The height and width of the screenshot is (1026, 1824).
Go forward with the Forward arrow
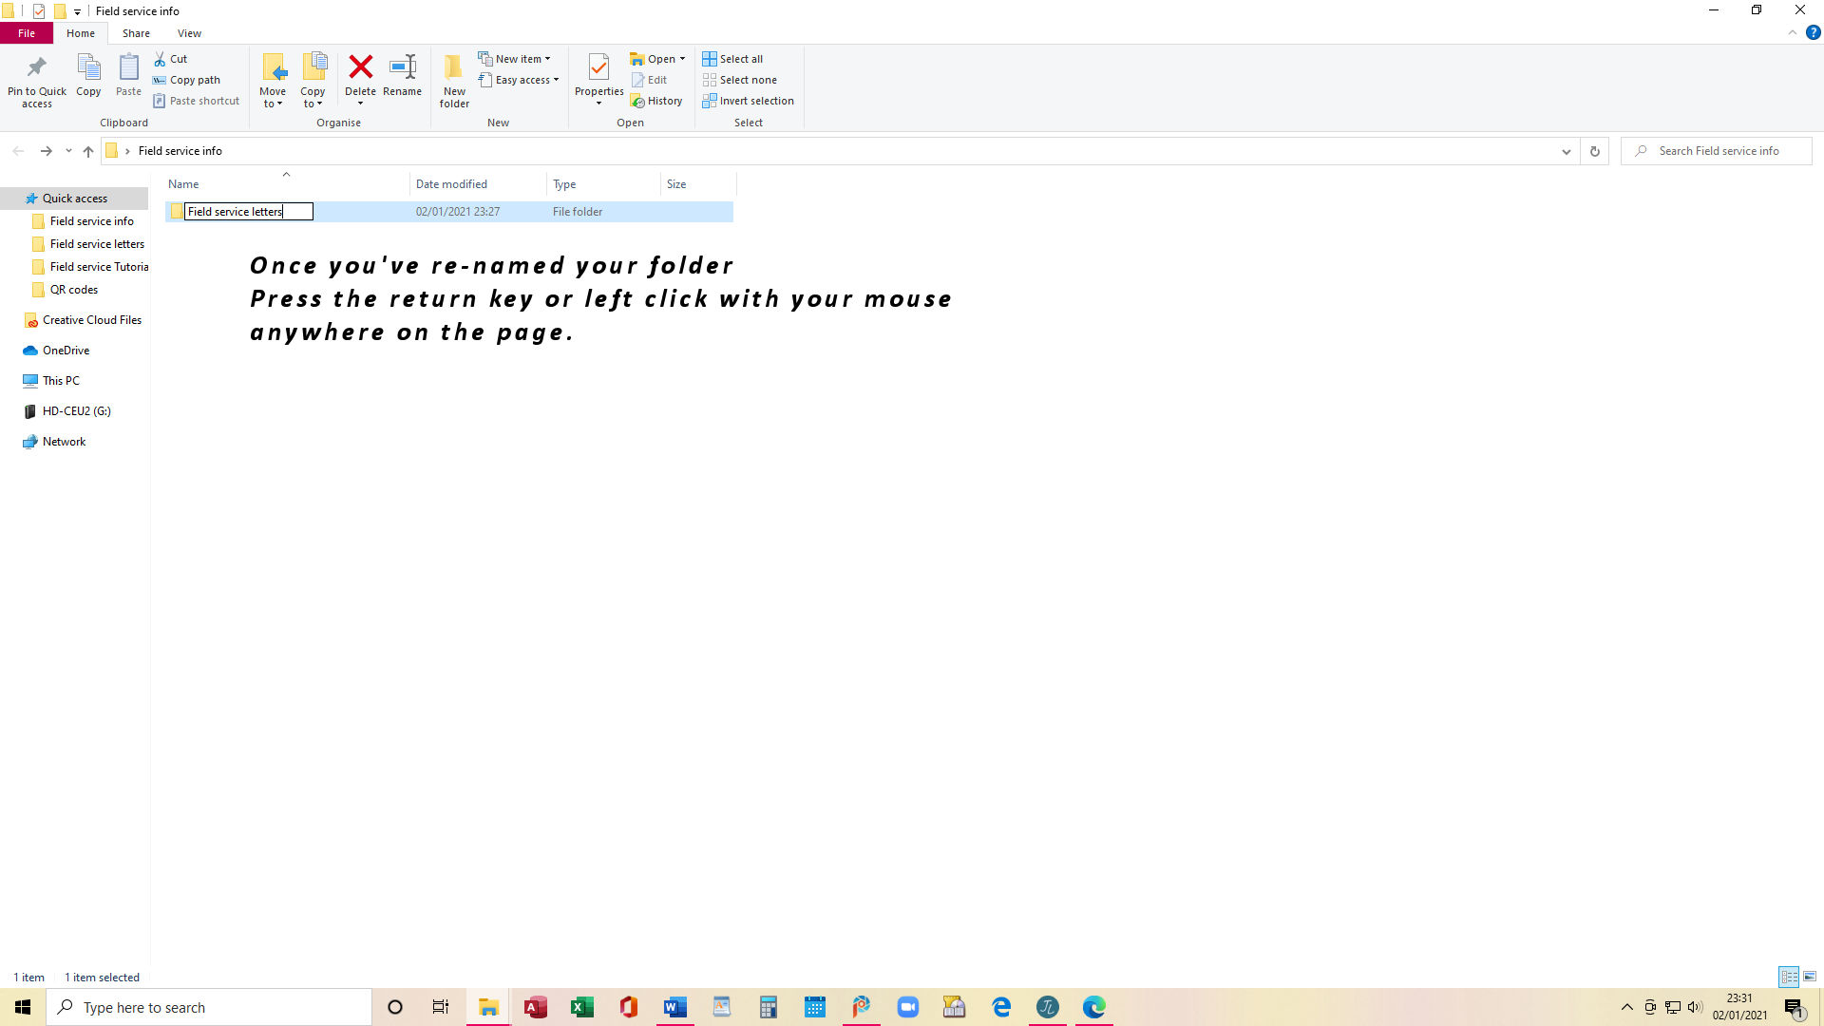click(46, 151)
